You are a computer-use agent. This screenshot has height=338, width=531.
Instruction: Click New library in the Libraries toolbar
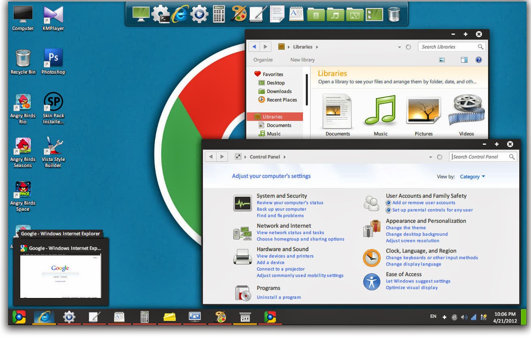click(x=302, y=59)
